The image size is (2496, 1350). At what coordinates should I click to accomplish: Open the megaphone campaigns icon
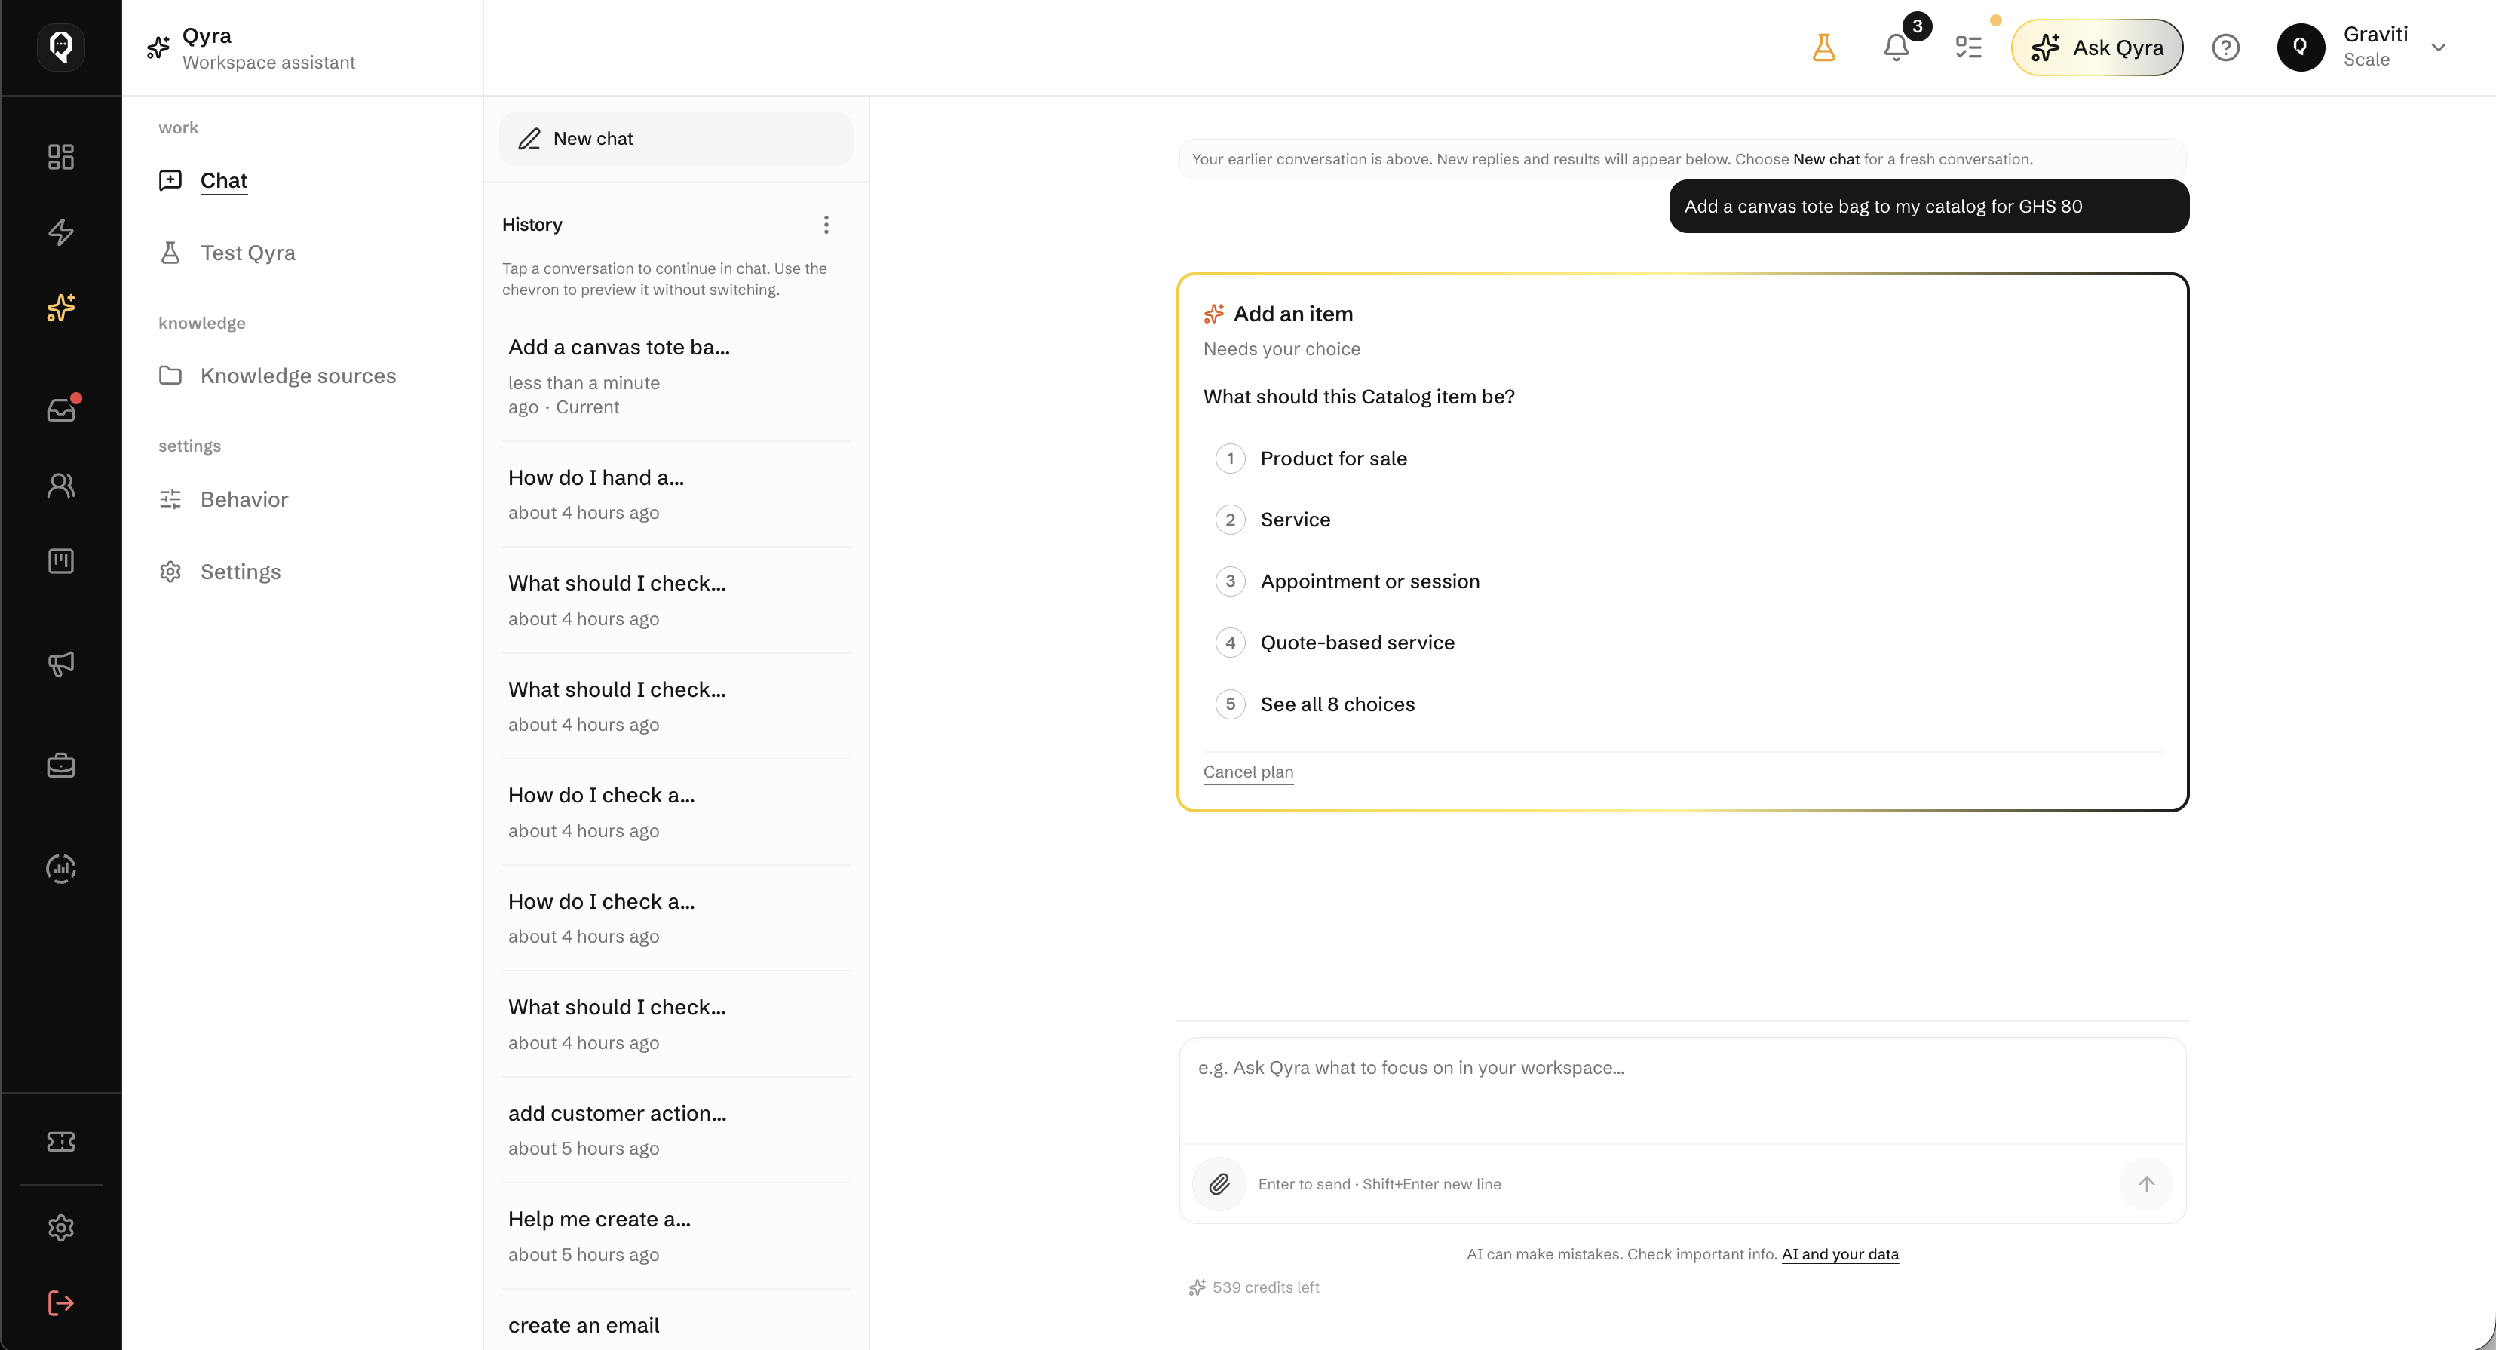[61, 664]
